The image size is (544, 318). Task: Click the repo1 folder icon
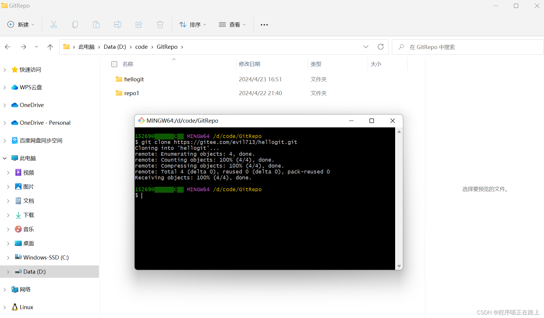click(119, 93)
